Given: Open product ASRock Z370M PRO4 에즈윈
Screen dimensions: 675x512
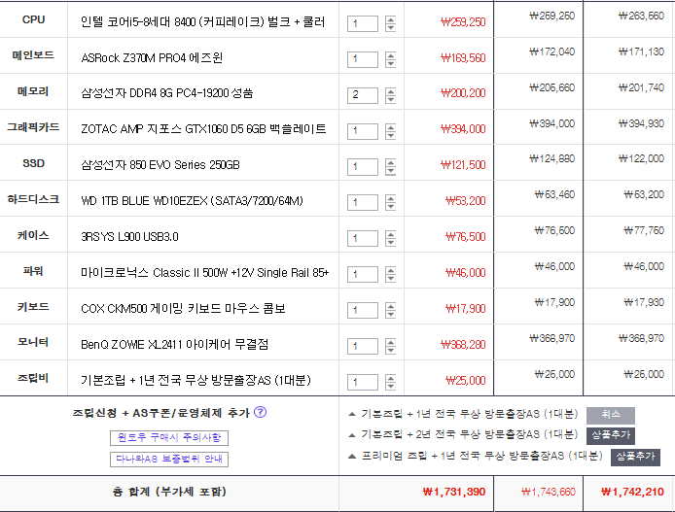Looking at the screenshot, I should pos(152,57).
